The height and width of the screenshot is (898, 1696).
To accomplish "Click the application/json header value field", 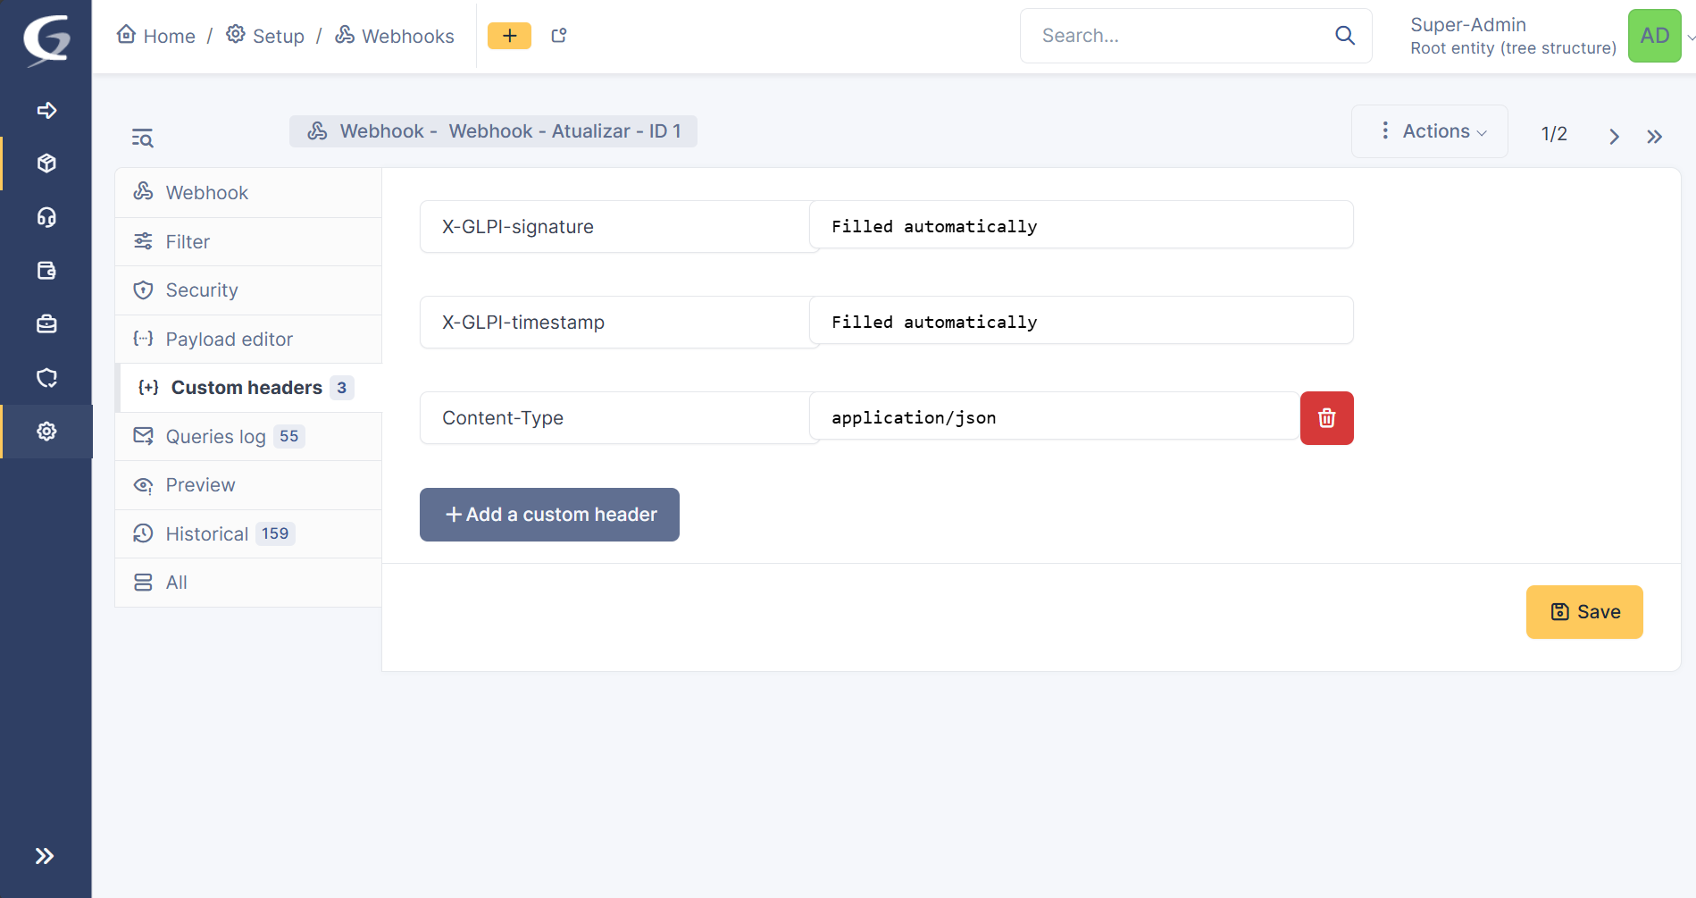I will 1054,418.
